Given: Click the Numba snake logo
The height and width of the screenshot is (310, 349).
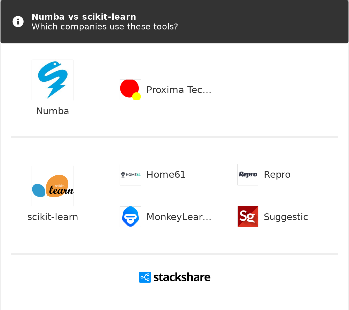Looking at the screenshot, I should tap(53, 80).
